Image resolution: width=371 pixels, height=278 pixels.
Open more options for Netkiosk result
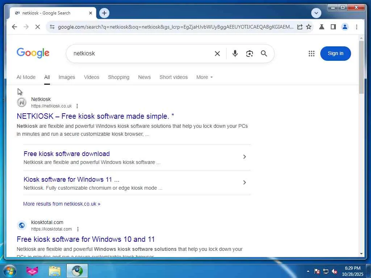[x=77, y=106]
